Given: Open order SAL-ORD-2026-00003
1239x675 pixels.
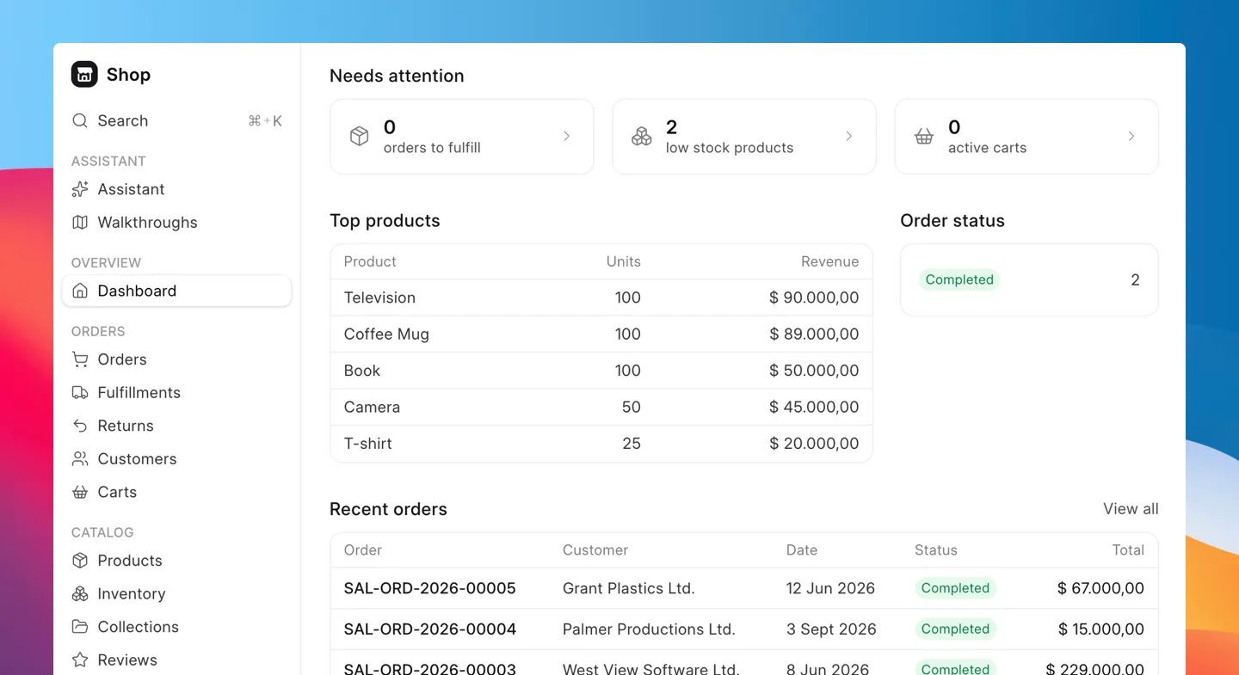Looking at the screenshot, I should point(430,668).
